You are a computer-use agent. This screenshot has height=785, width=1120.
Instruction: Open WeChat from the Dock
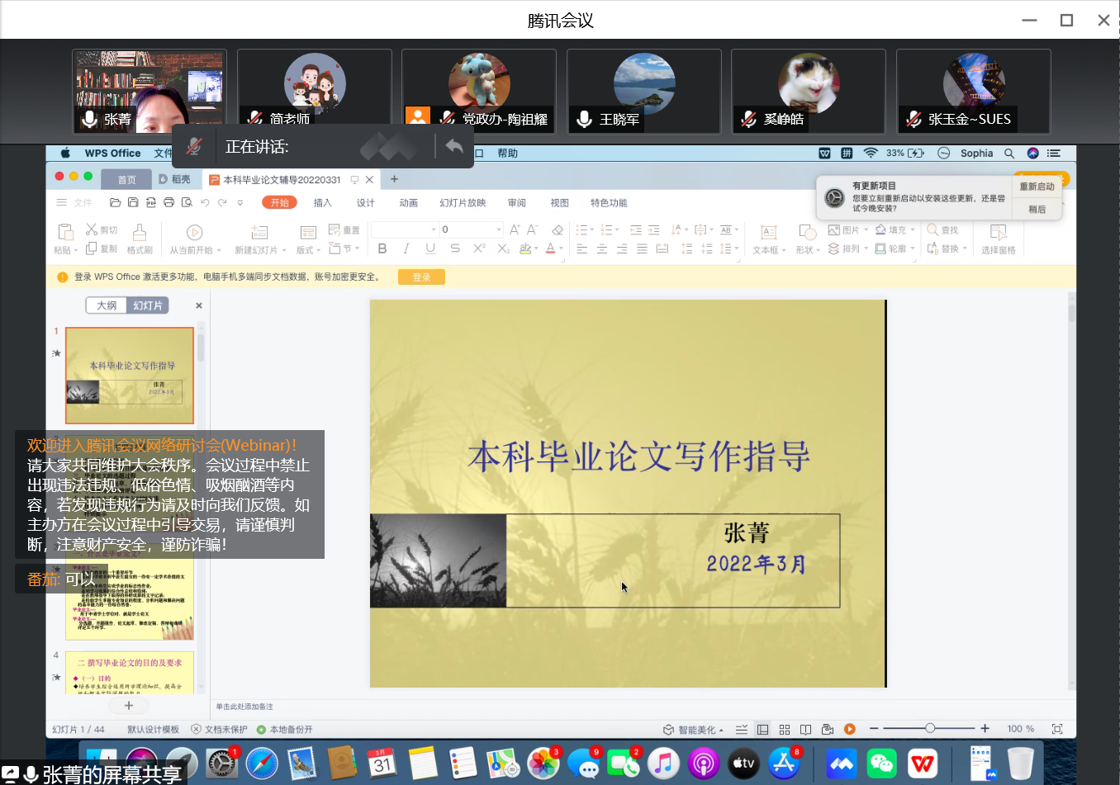pos(881,764)
